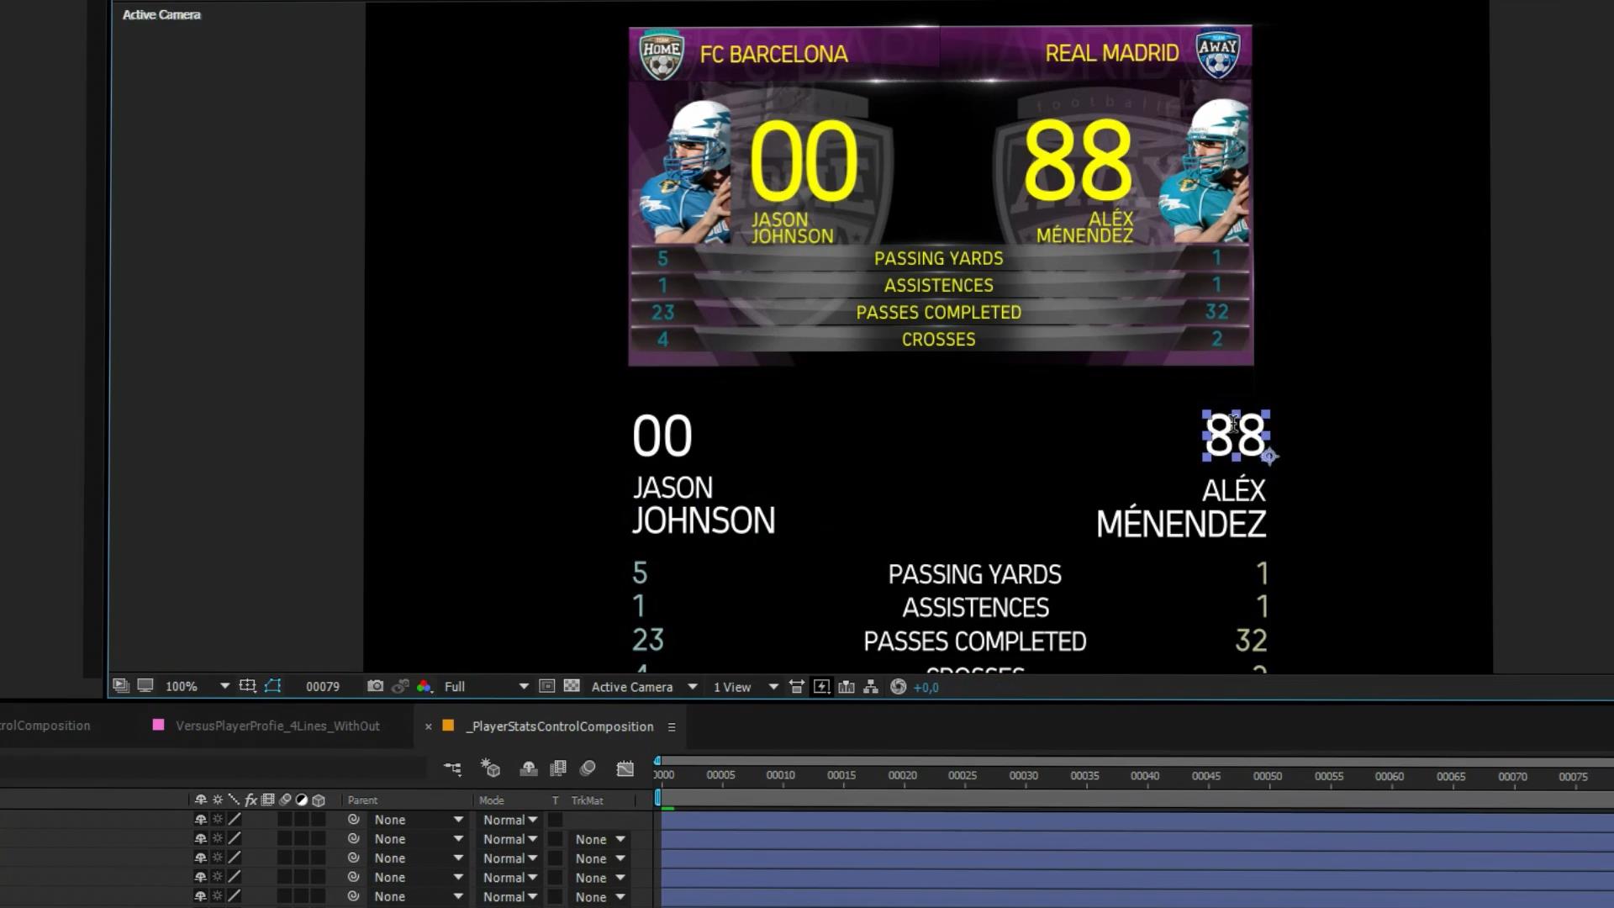The height and width of the screenshot is (908, 1614).
Task: Click the Active Camera viewer label
Action: pyautogui.click(x=161, y=14)
